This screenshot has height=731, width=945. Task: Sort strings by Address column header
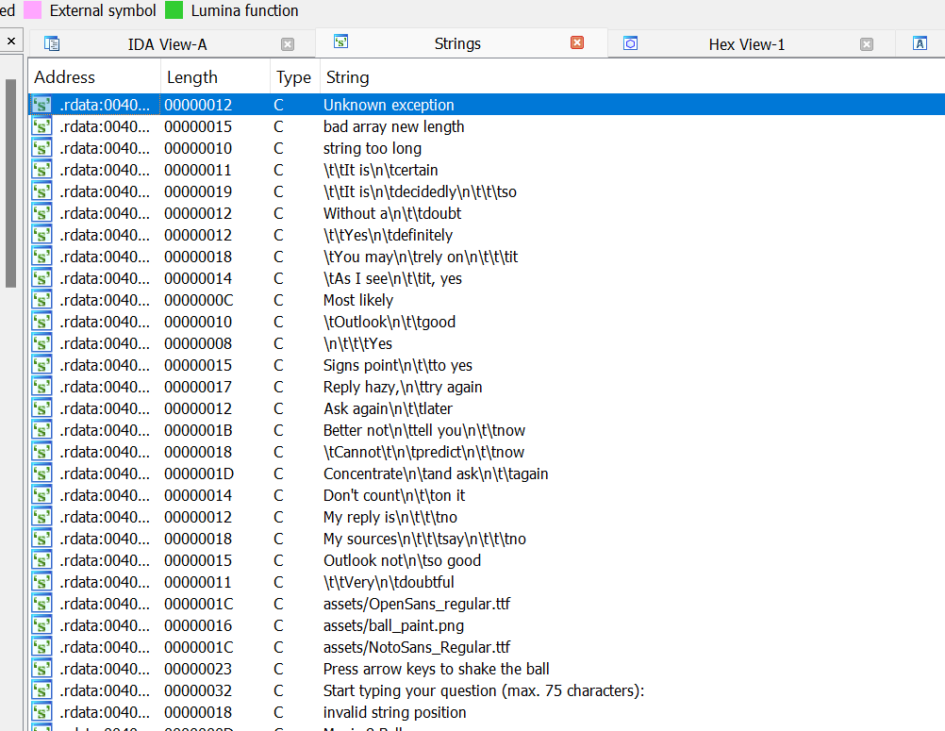[64, 77]
